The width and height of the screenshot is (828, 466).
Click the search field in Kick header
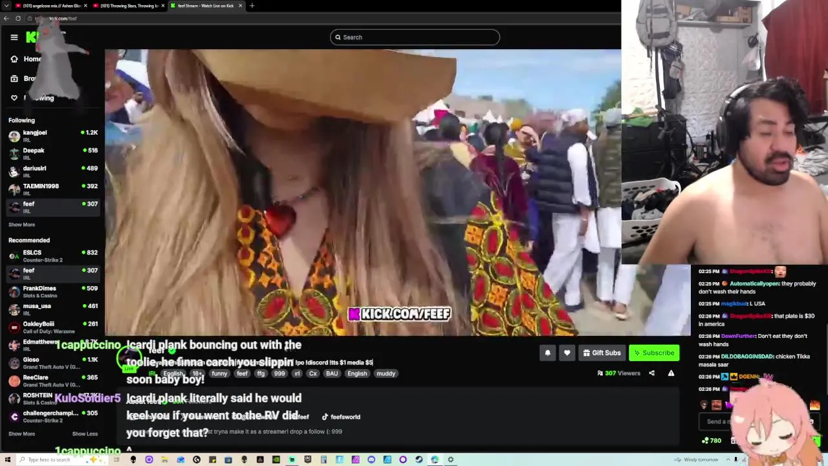click(415, 37)
